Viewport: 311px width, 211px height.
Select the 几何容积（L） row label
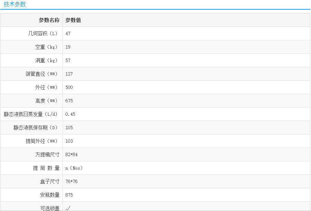tap(43, 34)
